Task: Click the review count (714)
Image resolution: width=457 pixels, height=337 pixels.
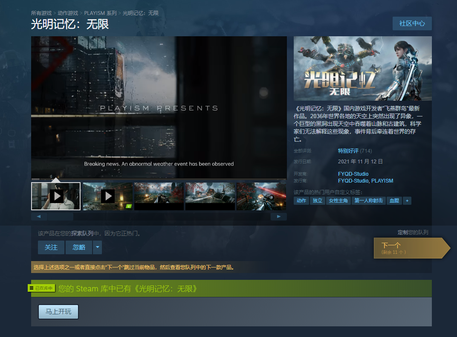Action: click(366, 151)
